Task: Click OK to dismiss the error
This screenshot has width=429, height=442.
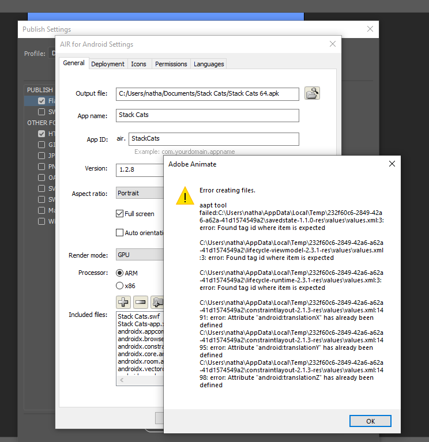Action: pos(370,421)
